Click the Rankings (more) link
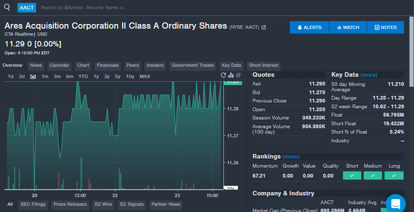 pyautogui.click(x=291, y=157)
